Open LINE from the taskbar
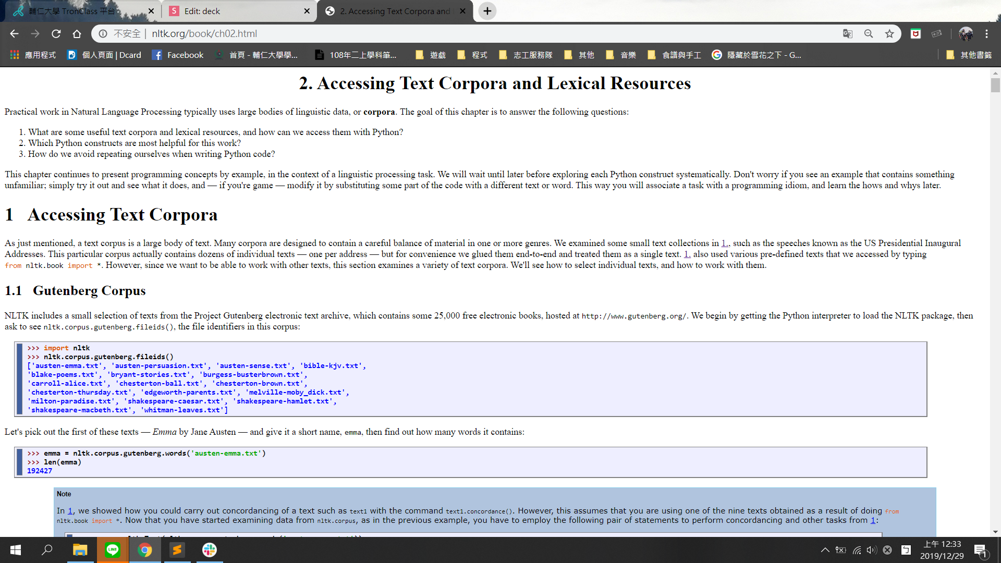 tap(113, 550)
